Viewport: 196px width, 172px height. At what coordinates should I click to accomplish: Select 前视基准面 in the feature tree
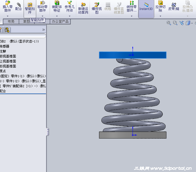(8, 56)
